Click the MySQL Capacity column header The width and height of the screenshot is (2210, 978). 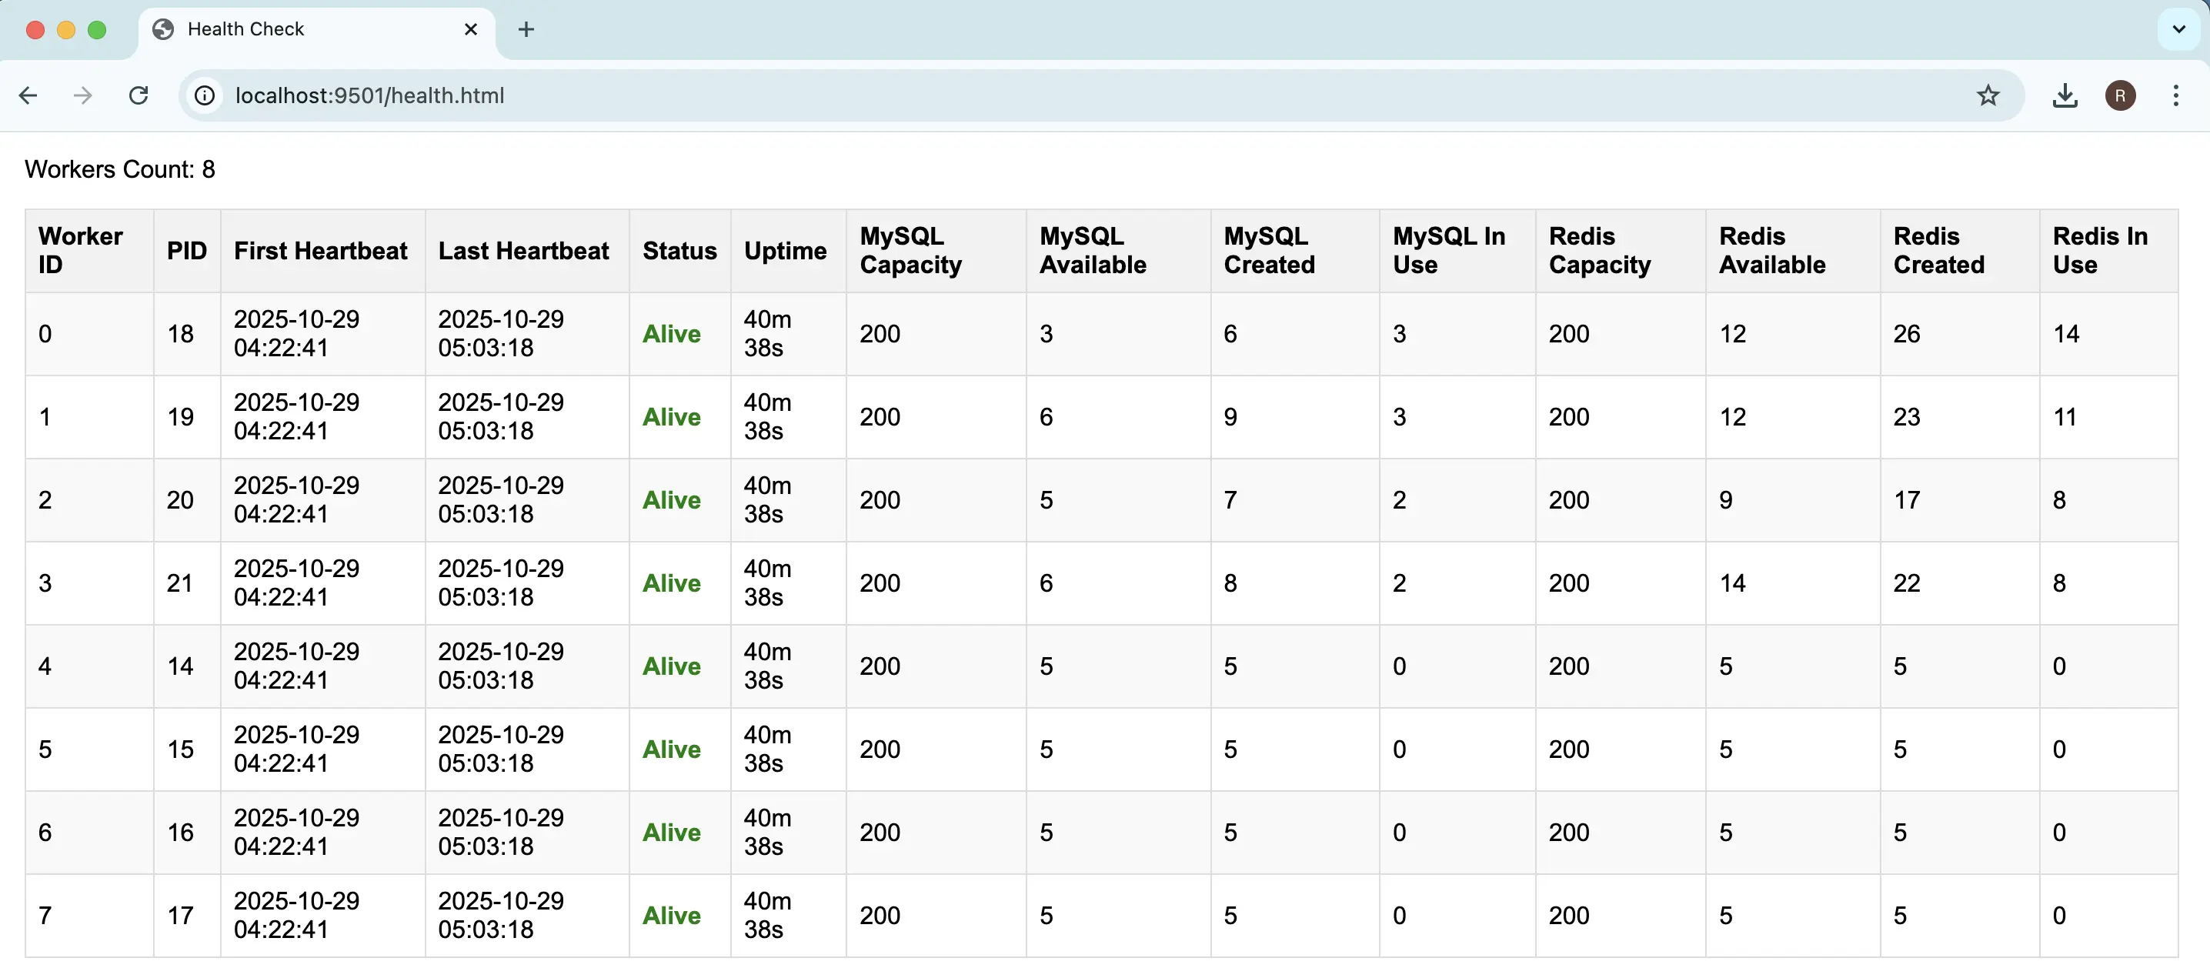[x=910, y=249]
